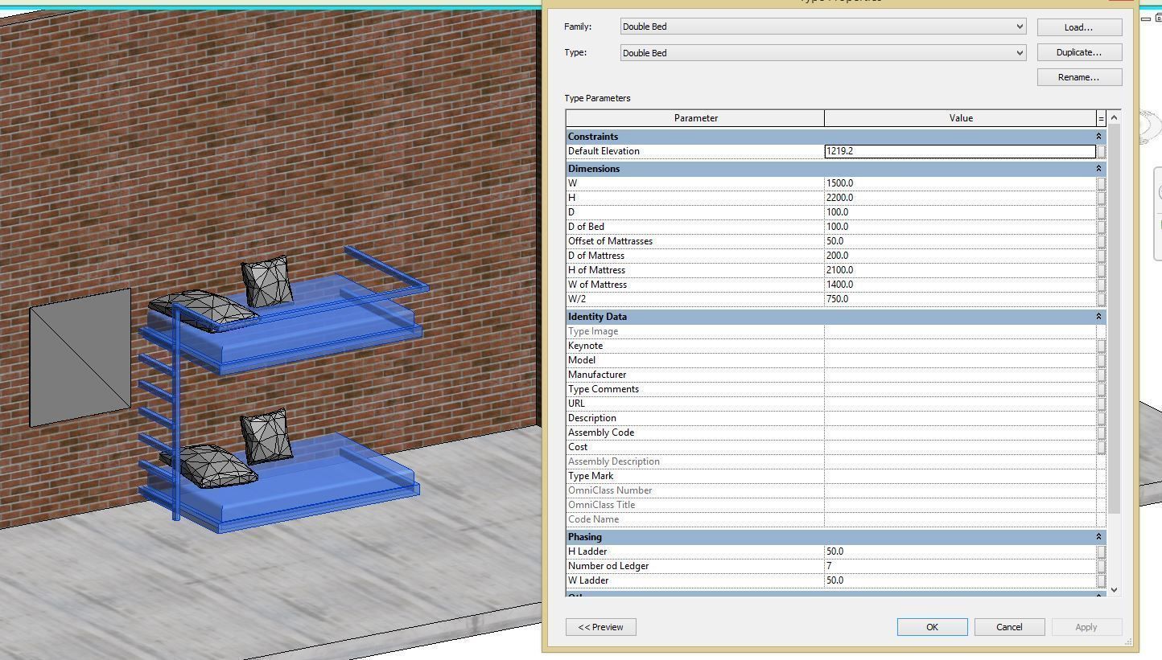The width and height of the screenshot is (1162, 660).
Task: Toggle associate parameter button beside H Ladder
Action: coord(1100,551)
